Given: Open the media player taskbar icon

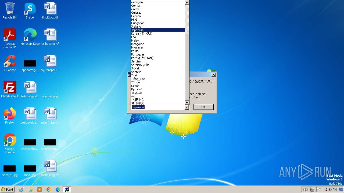Looking at the screenshot, I should (x=40, y=190).
